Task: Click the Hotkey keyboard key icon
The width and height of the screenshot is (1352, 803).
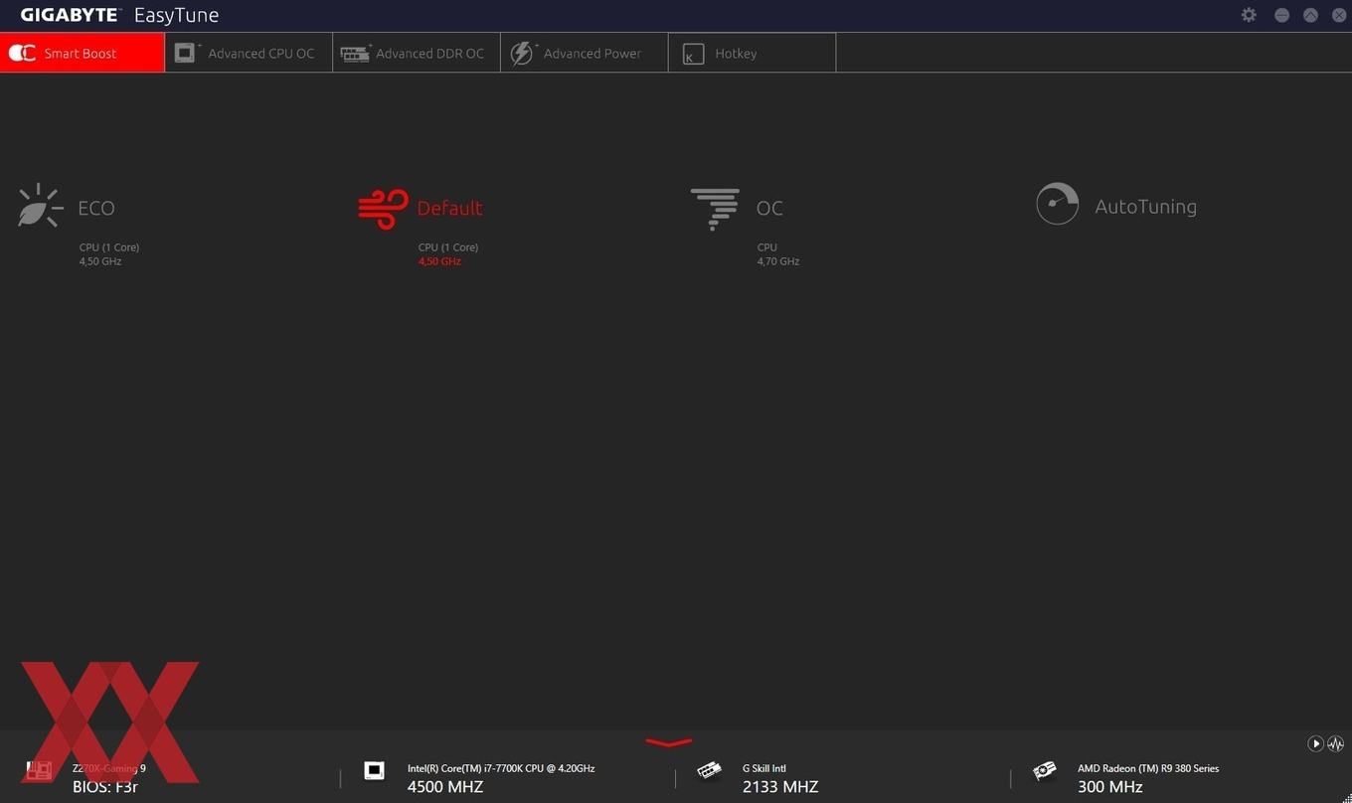Action: [x=693, y=55]
